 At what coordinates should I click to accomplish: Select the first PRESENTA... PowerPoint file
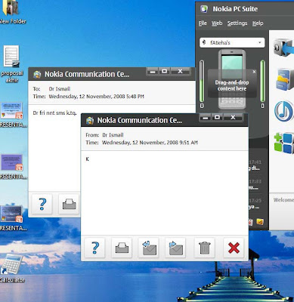point(12,115)
